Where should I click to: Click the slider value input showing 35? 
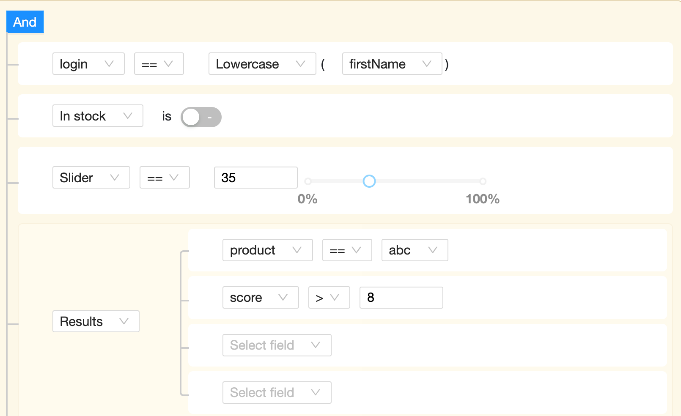(x=255, y=178)
